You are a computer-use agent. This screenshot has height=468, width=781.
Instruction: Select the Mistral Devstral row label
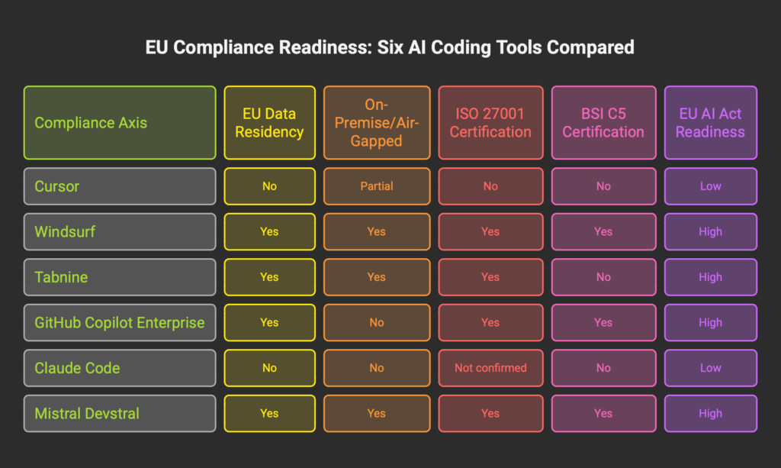tap(119, 413)
